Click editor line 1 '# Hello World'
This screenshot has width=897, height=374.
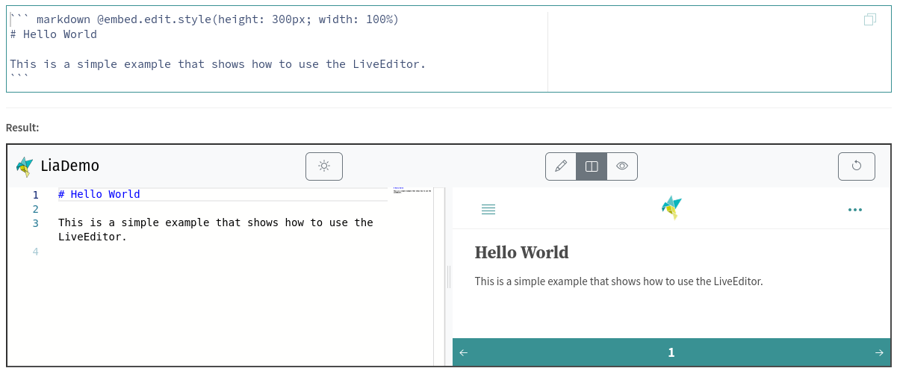[99, 194]
